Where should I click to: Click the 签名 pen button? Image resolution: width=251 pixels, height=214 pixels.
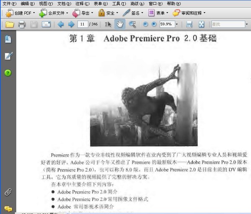click(131, 13)
